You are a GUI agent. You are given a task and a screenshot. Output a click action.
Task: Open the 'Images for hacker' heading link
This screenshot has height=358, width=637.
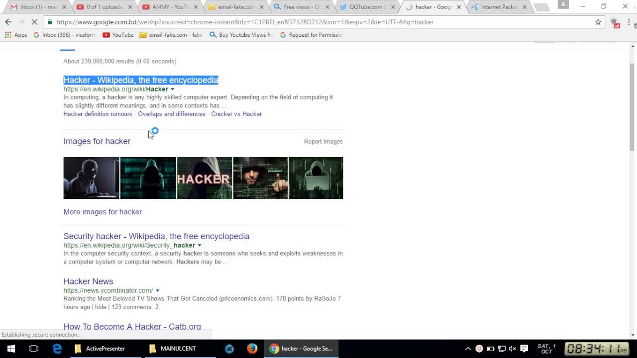point(97,141)
